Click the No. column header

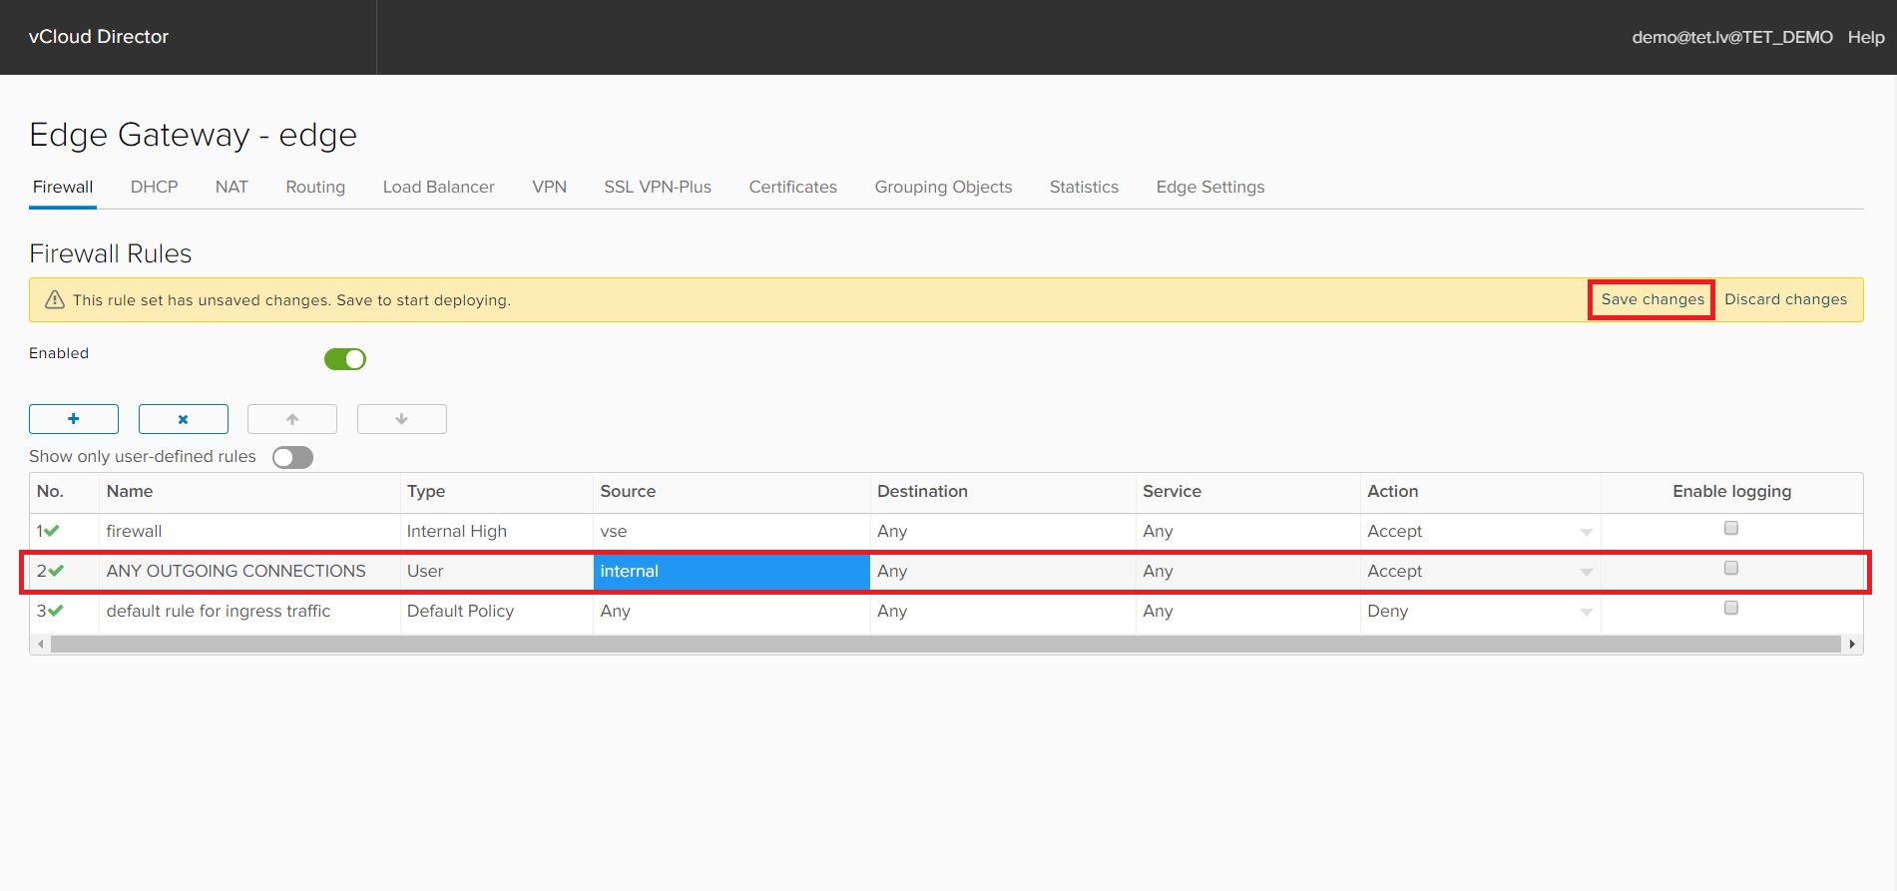coord(65,492)
